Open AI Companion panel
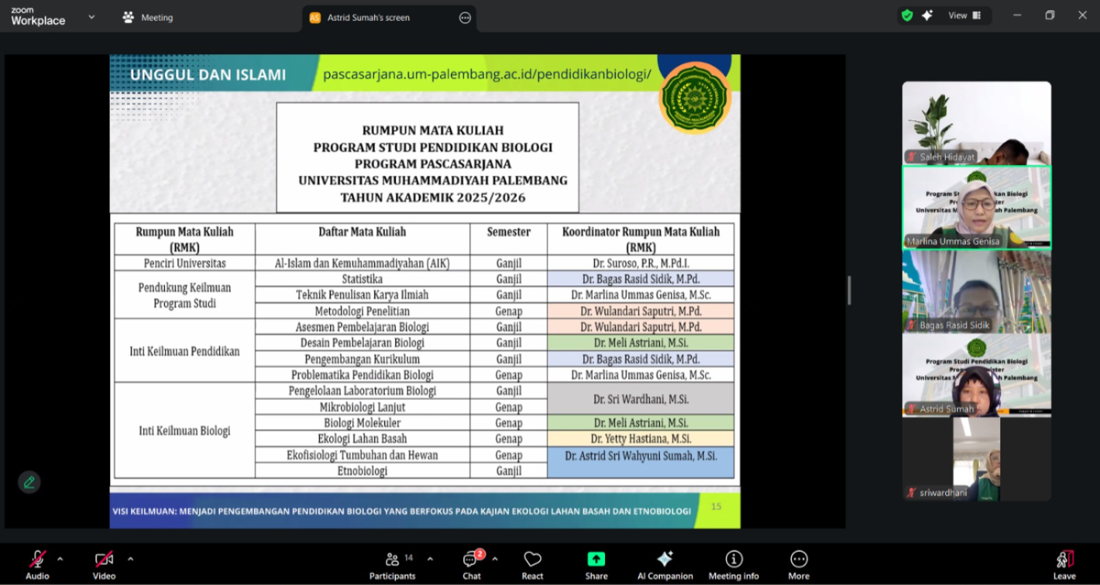1100x585 pixels. click(665, 564)
